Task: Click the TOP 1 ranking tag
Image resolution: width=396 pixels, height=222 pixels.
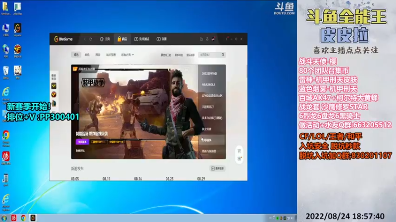Action: pos(98,142)
